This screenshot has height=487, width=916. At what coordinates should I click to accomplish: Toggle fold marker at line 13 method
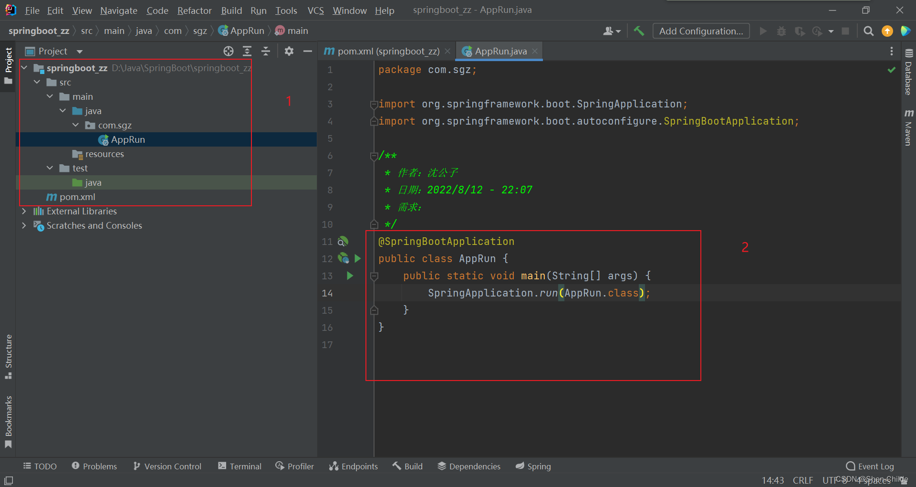374,276
